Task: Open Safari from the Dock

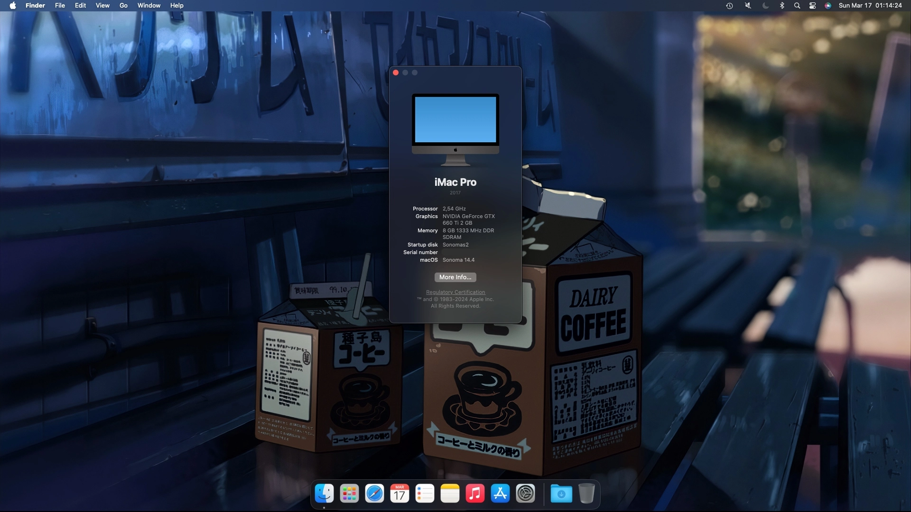Action: (374, 494)
